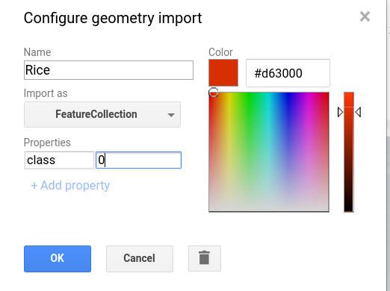The image size is (390, 291).
Task: Focus the Name field containing Rice
Action: point(108,70)
